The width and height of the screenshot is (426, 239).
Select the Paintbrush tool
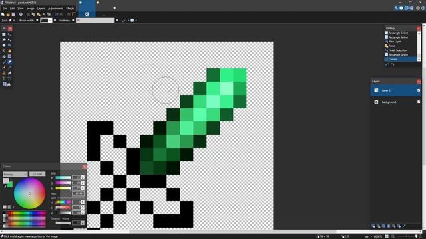tap(4, 62)
